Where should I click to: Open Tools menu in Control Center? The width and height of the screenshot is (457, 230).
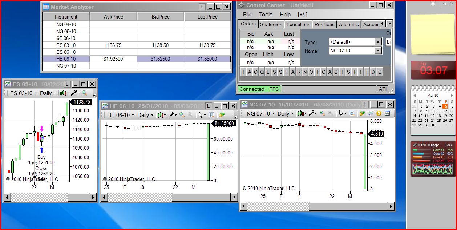(265, 15)
